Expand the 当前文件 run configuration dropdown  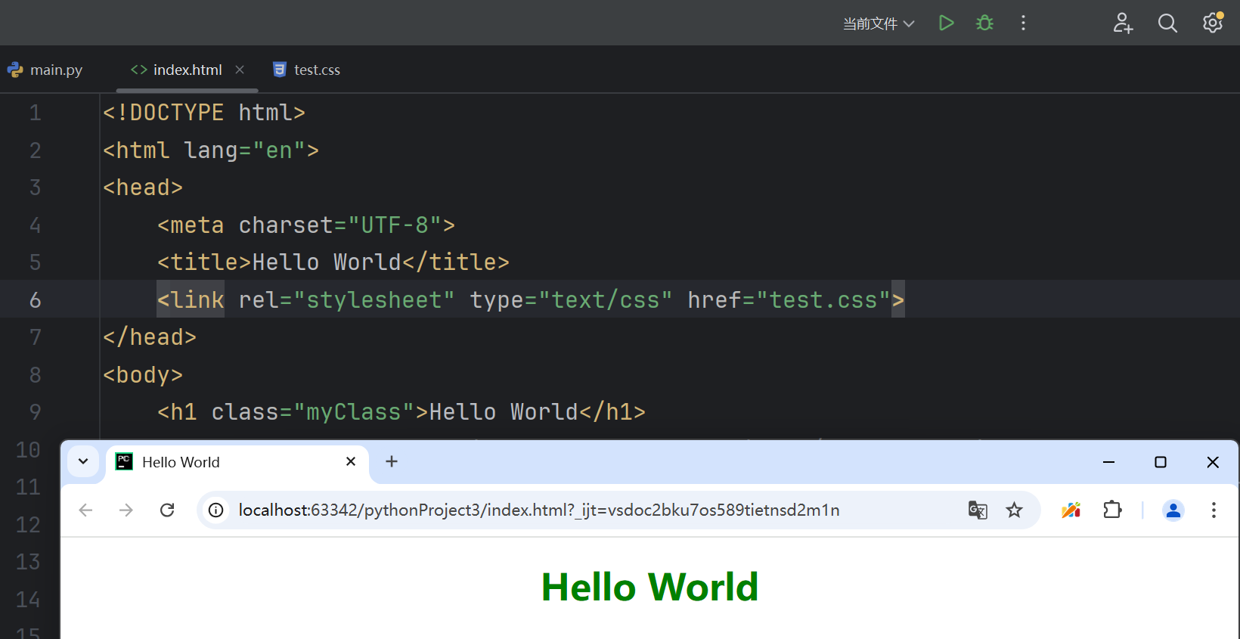[x=879, y=23]
